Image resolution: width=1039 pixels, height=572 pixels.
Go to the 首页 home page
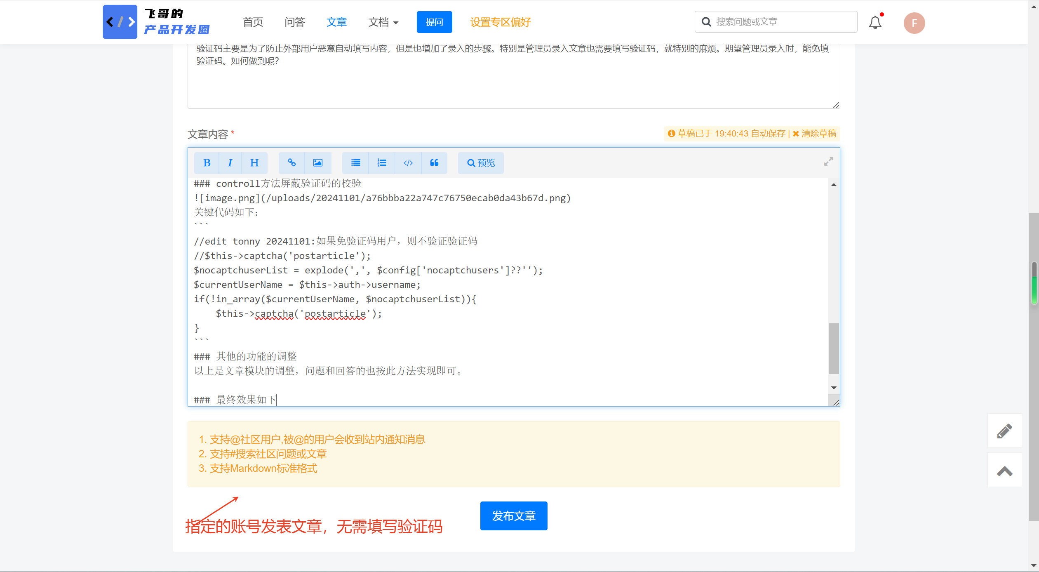[x=253, y=22]
